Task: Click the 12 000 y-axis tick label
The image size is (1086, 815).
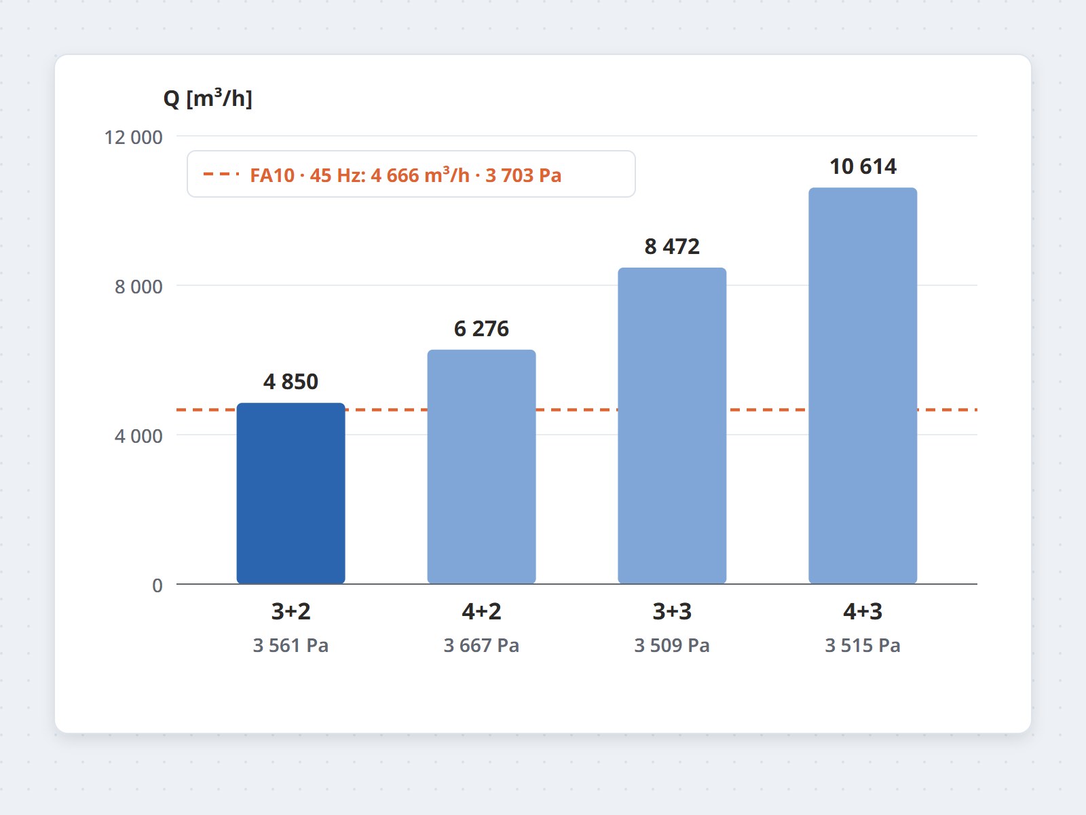Action: click(133, 137)
